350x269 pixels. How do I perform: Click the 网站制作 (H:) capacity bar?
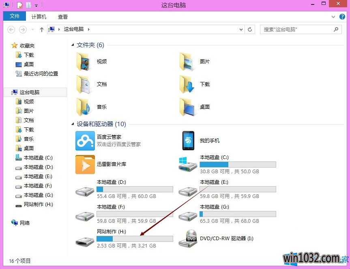coord(135,239)
